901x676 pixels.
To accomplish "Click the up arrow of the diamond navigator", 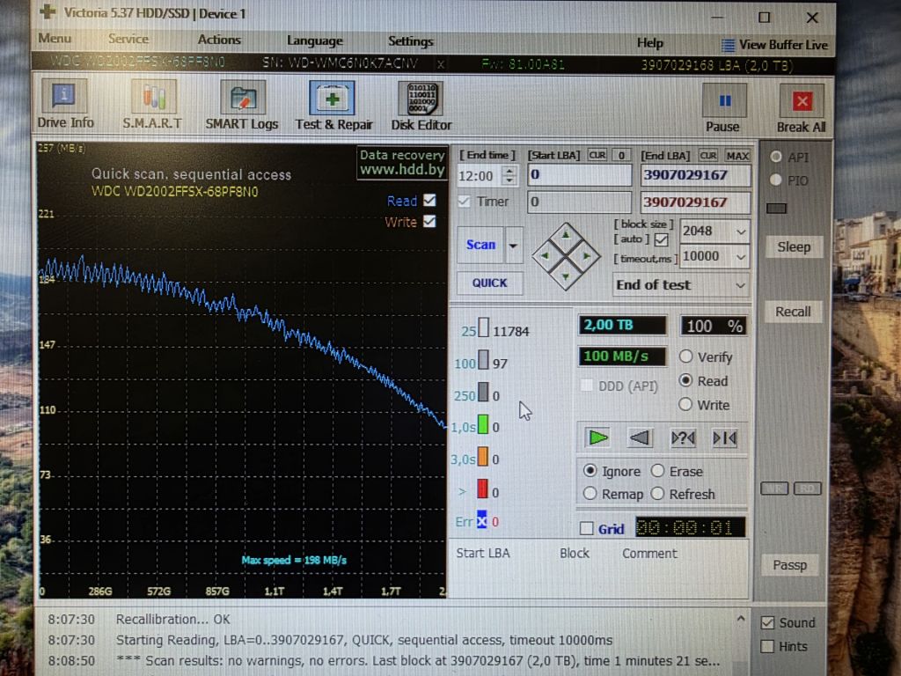I will click(566, 234).
